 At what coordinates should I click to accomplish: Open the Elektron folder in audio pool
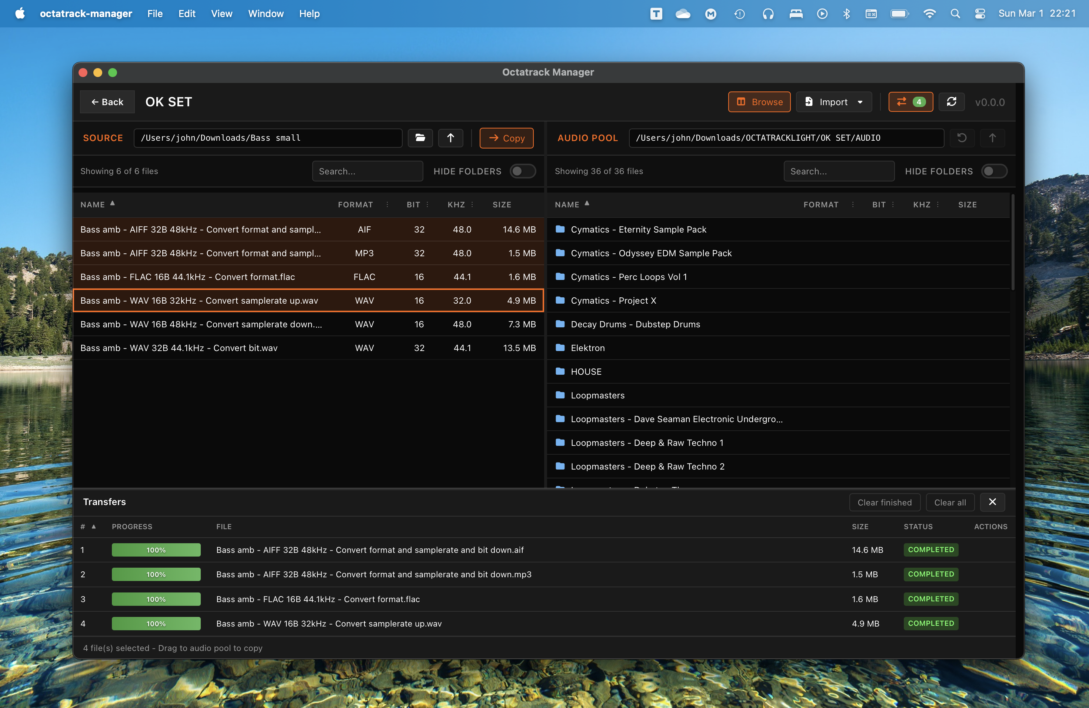tap(587, 348)
